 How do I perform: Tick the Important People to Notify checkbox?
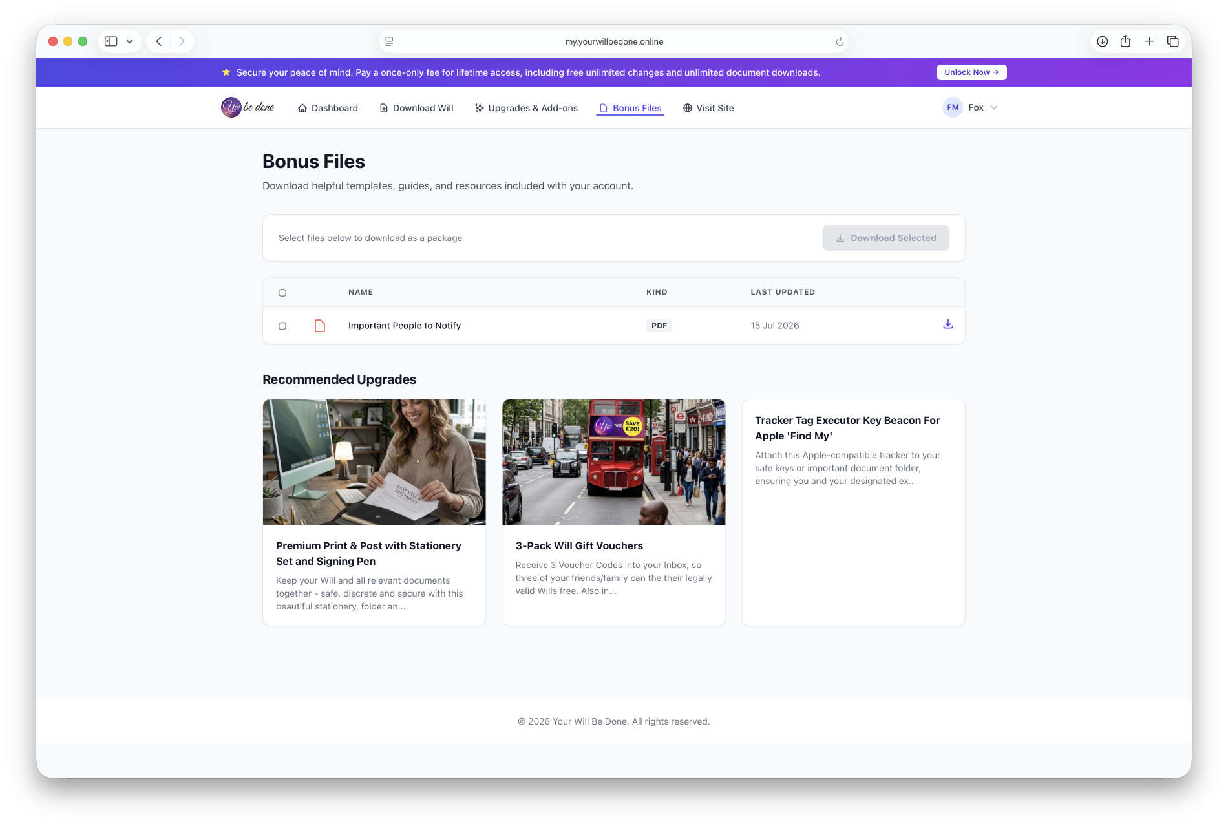coord(282,326)
